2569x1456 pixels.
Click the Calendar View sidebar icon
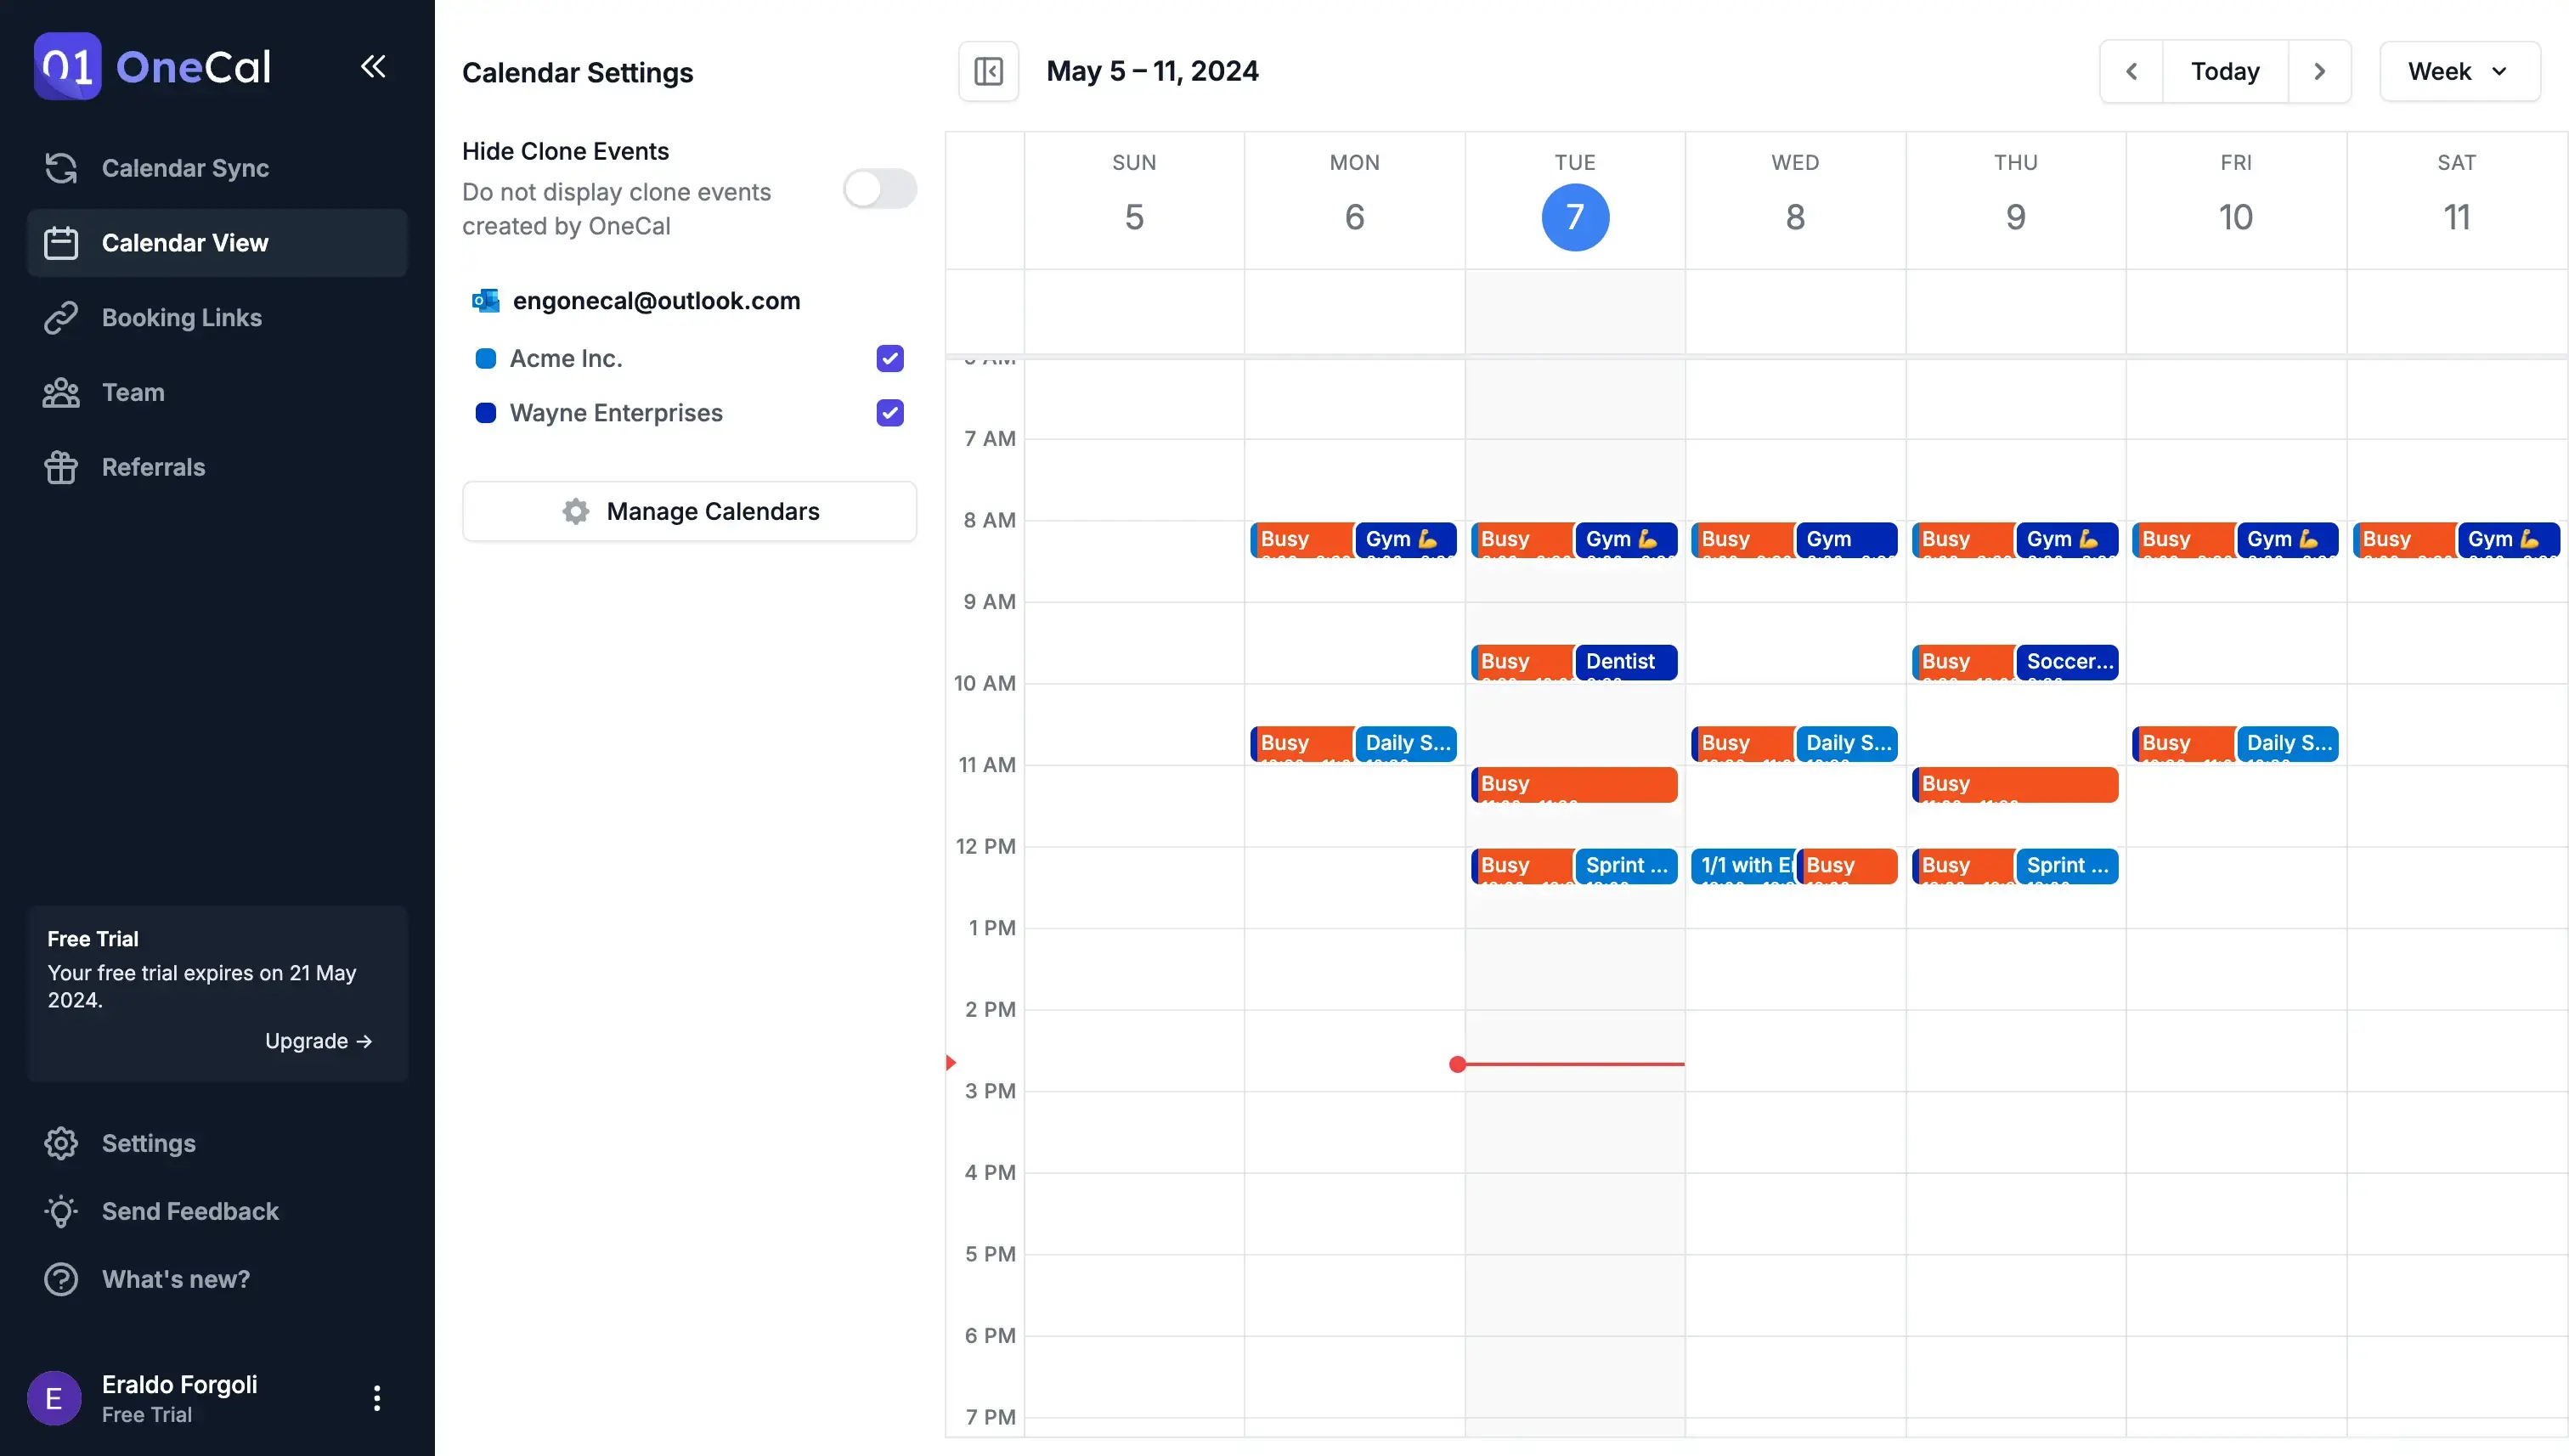pyautogui.click(x=62, y=242)
